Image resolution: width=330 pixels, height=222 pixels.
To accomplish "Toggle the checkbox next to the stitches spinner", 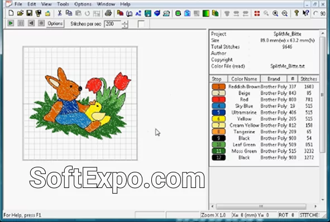I will pyautogui.click(x=141, y=24).
